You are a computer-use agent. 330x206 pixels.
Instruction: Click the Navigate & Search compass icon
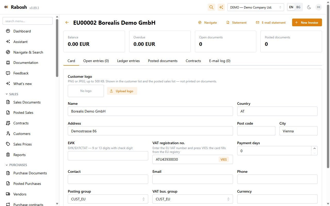tap(8, 52)
